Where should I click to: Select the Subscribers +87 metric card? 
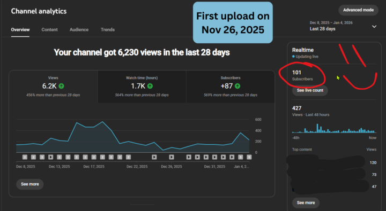click(x=231, y=87)
